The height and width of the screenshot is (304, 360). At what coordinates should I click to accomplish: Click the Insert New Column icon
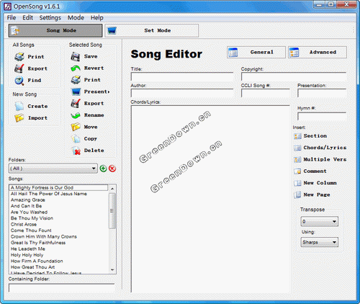pyautogui.click(x=297, y=183)
